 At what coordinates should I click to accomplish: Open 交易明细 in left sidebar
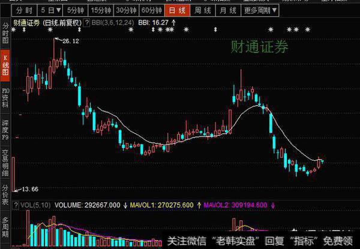(x=5, y=163)
